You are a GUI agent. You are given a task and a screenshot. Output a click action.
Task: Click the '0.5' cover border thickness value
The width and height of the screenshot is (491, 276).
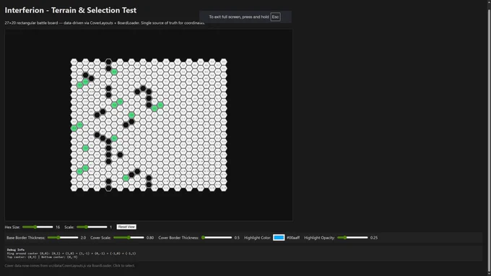[x=237, y=238]
